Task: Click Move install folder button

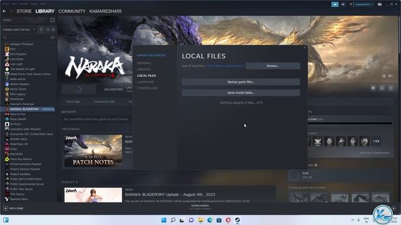Action: pyautogui.click(x=241, y=92)
